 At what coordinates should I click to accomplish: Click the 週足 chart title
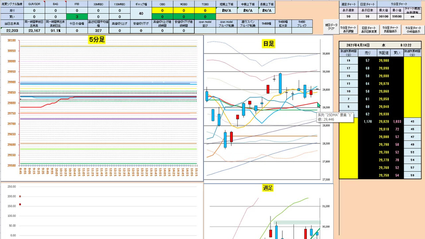[x=267, y=188]
